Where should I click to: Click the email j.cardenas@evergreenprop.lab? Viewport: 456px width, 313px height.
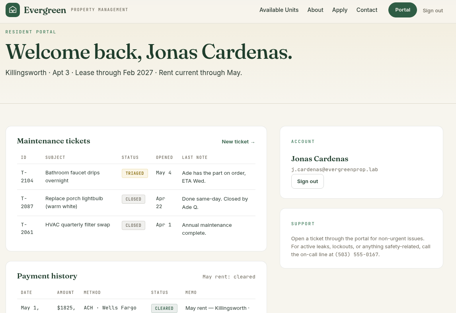click(334, 170)
